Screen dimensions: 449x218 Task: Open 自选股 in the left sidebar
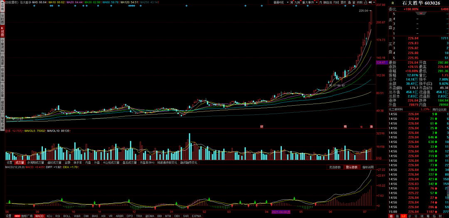[2, 61]
